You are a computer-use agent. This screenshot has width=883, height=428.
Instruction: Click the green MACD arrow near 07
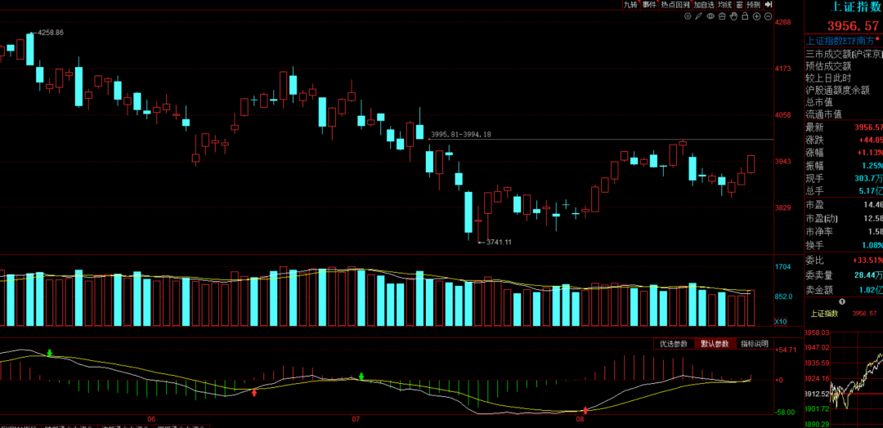coord(361,377)
